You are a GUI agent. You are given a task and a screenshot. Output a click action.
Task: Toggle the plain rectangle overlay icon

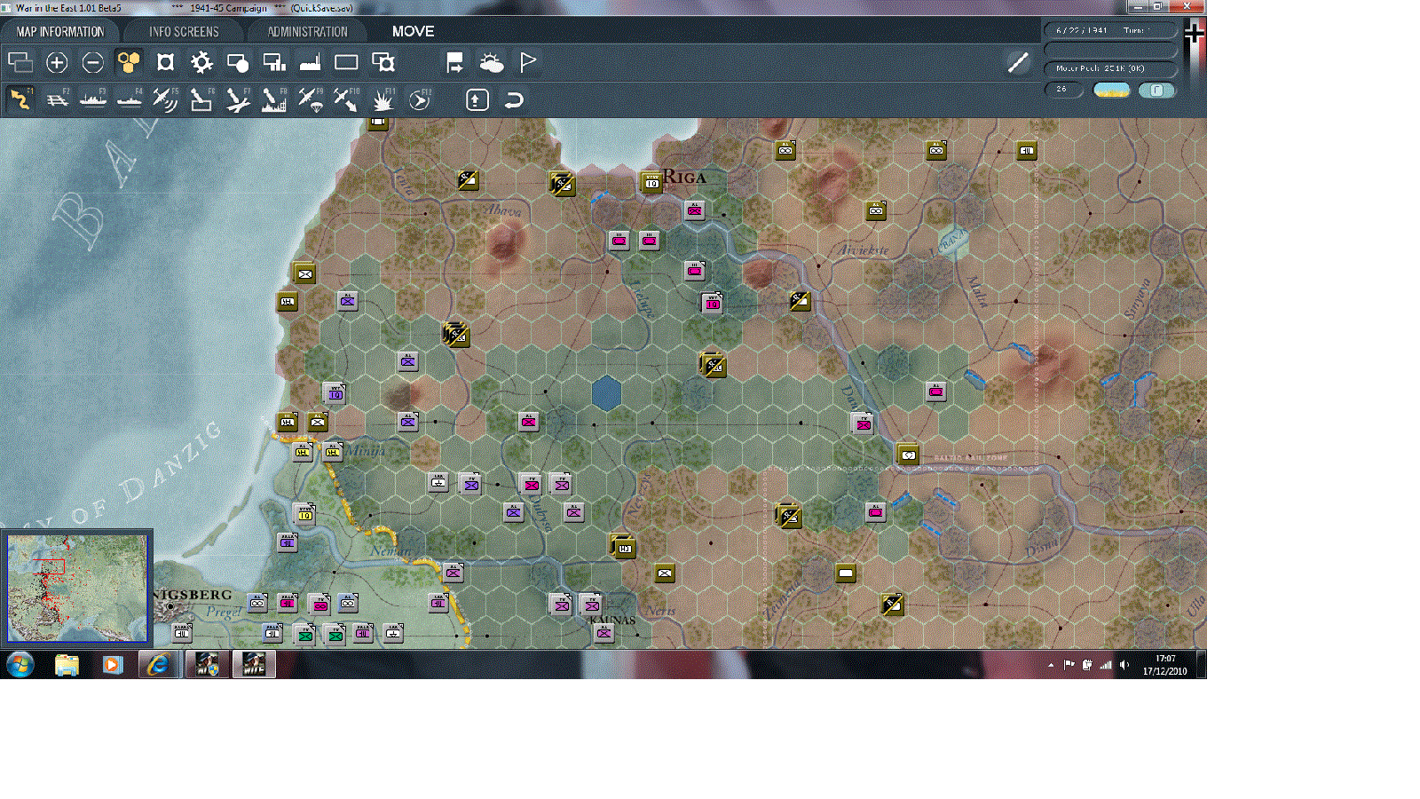pos(346,62)
